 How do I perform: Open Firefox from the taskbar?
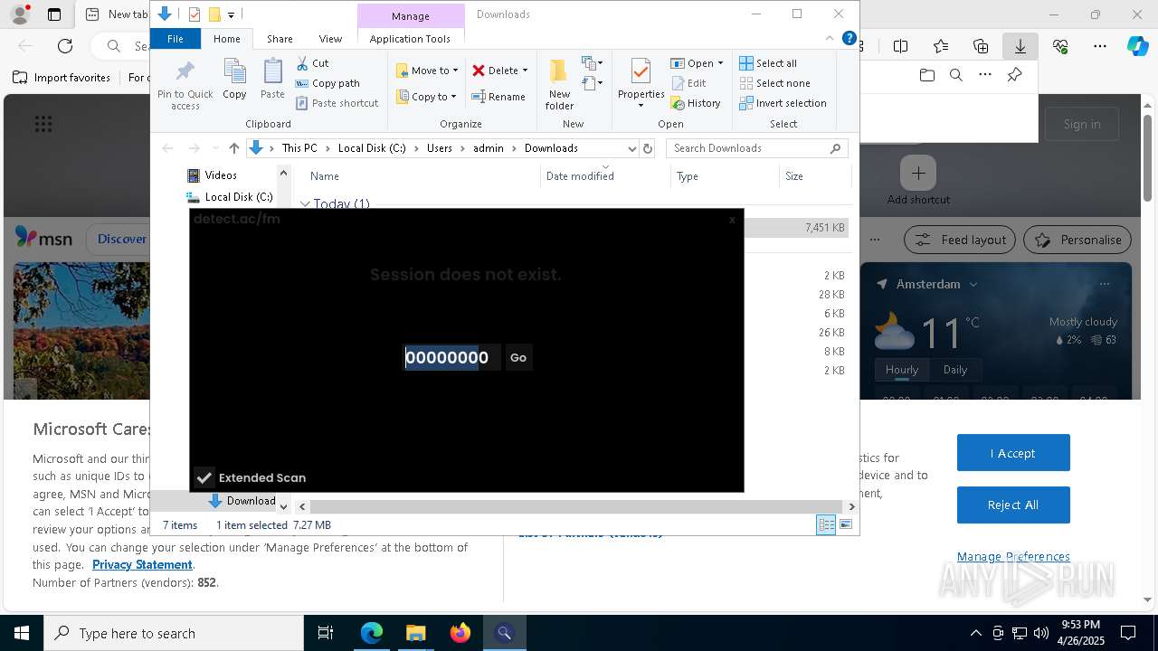(x=460, y=633)
